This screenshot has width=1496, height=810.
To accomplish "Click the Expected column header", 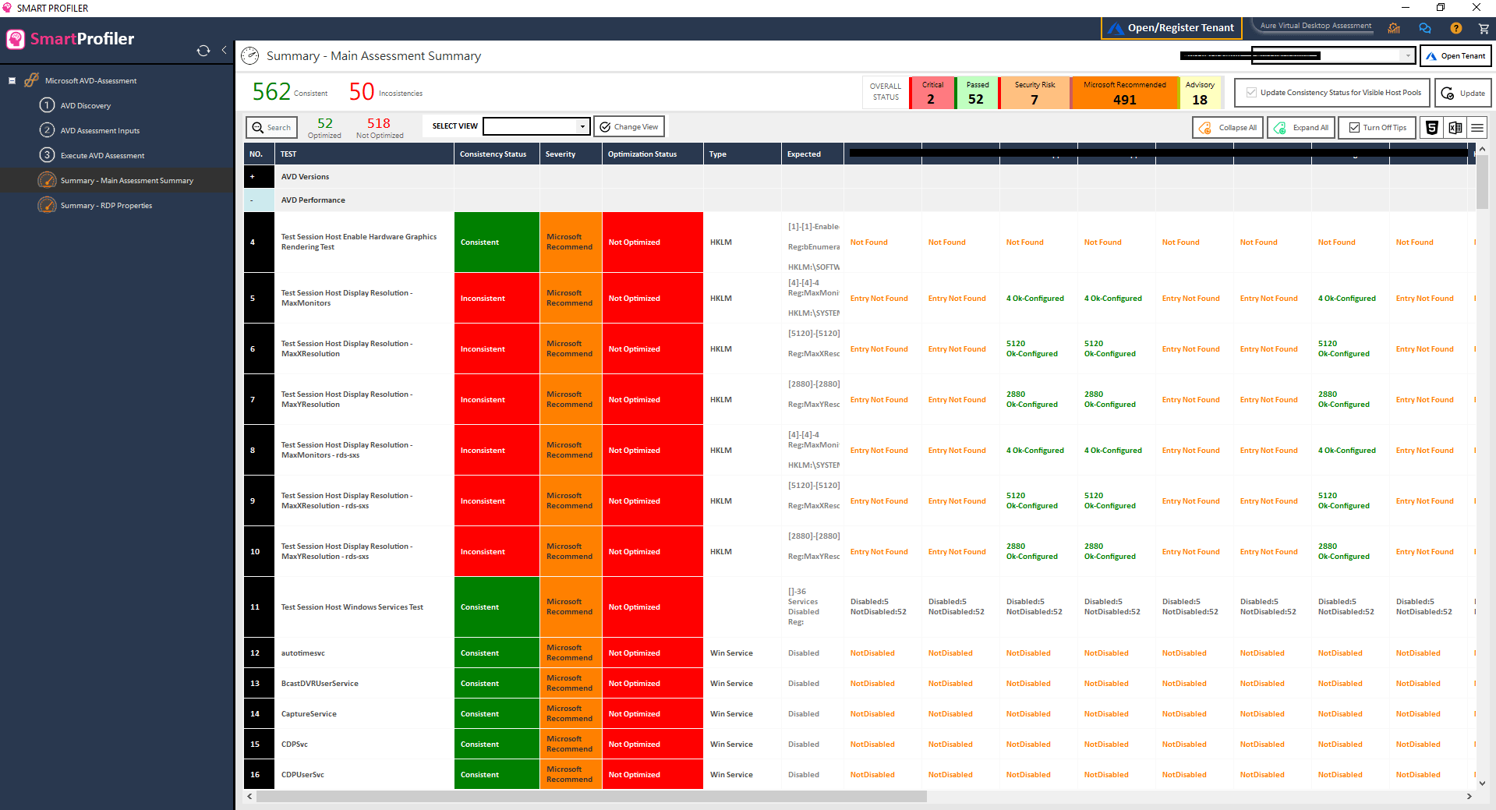I will click(812, 154).
